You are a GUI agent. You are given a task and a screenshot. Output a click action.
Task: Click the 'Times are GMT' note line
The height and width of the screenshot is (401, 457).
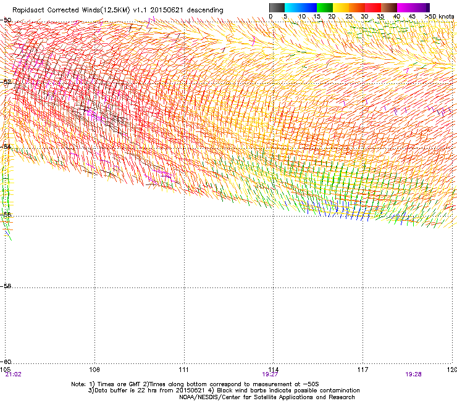195,384
